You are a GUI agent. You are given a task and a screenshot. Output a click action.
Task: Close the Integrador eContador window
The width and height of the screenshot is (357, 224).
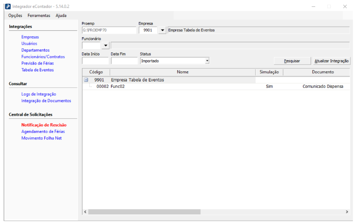345,6
